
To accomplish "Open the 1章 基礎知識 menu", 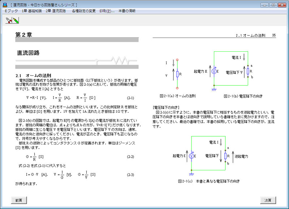I will (32, 11).
